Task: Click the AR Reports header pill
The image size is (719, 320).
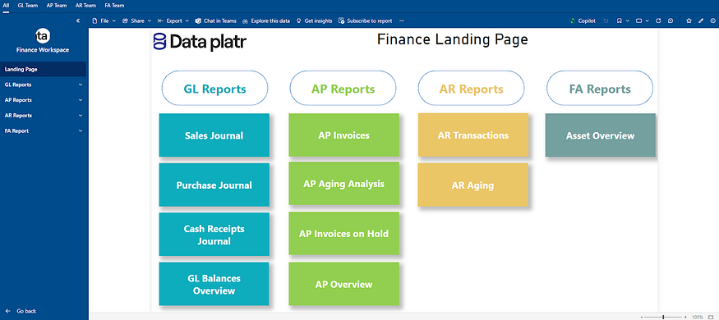Action: coord(472,89)
